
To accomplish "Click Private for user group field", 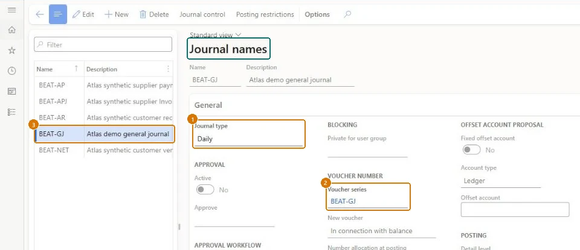I will (x=367, y=151).
